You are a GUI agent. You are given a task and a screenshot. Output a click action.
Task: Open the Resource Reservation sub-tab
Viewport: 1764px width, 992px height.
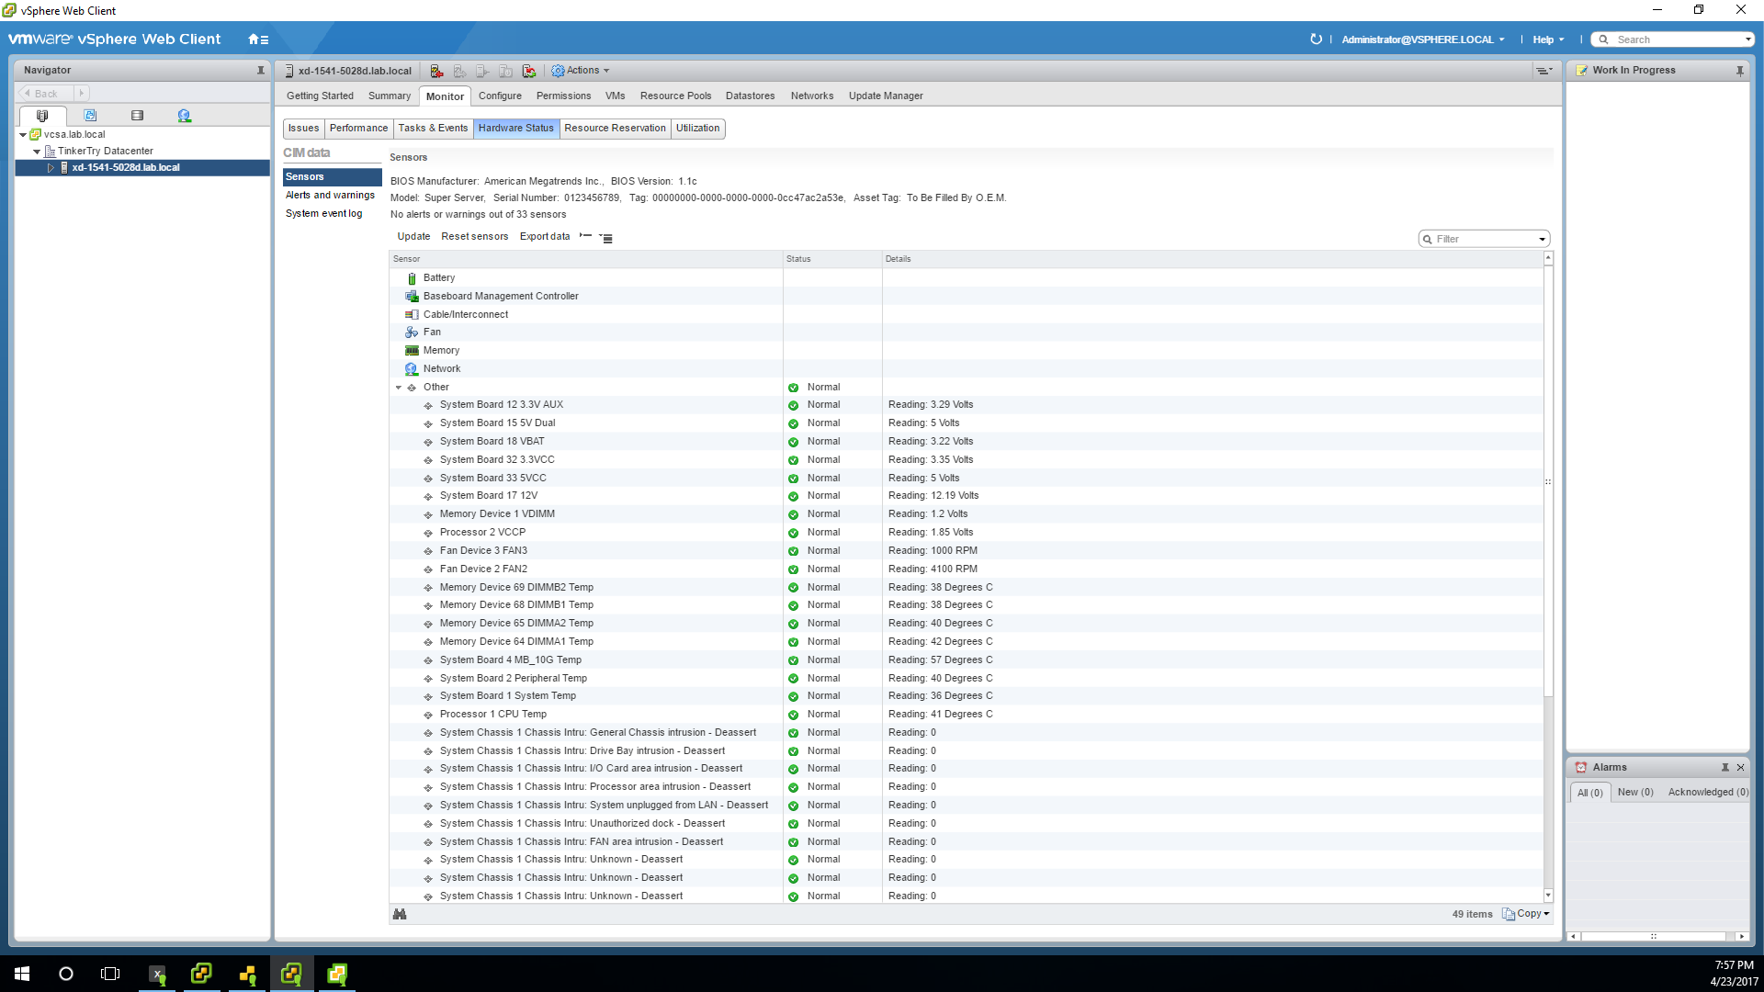[615, 129]
